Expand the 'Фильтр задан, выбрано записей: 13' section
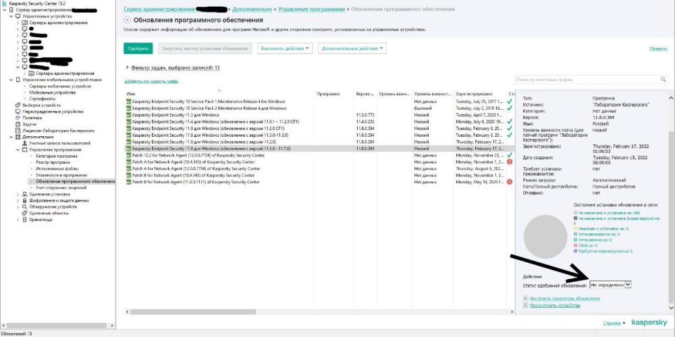 pos(128,67)
